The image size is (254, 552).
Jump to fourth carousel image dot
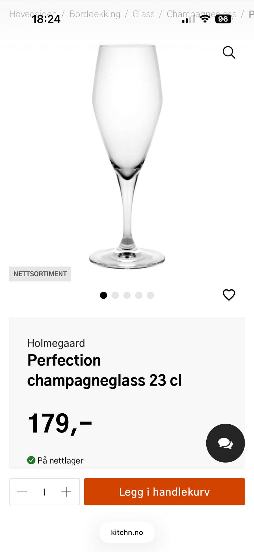click(x=139, y=295)
